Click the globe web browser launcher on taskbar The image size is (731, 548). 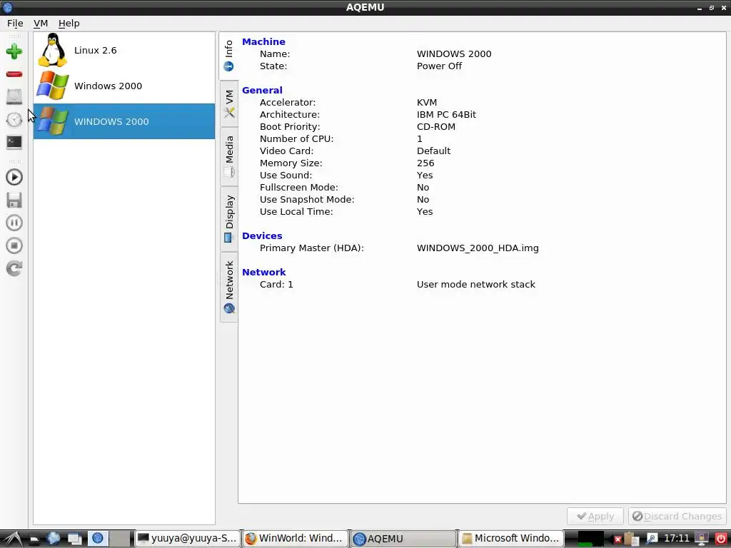tap(53, 538)
